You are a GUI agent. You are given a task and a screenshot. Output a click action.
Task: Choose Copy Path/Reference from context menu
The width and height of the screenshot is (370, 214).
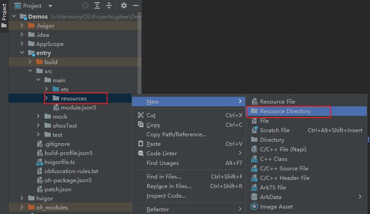[x=176, y=134]
